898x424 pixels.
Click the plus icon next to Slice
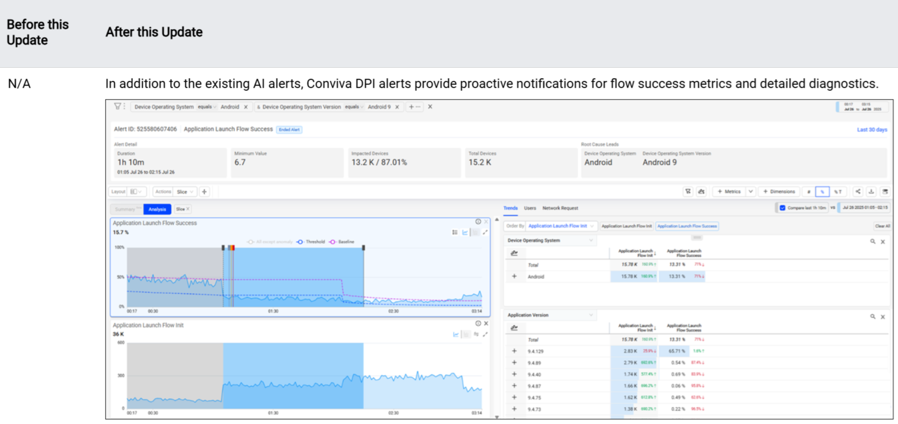[x=205, y=192]
